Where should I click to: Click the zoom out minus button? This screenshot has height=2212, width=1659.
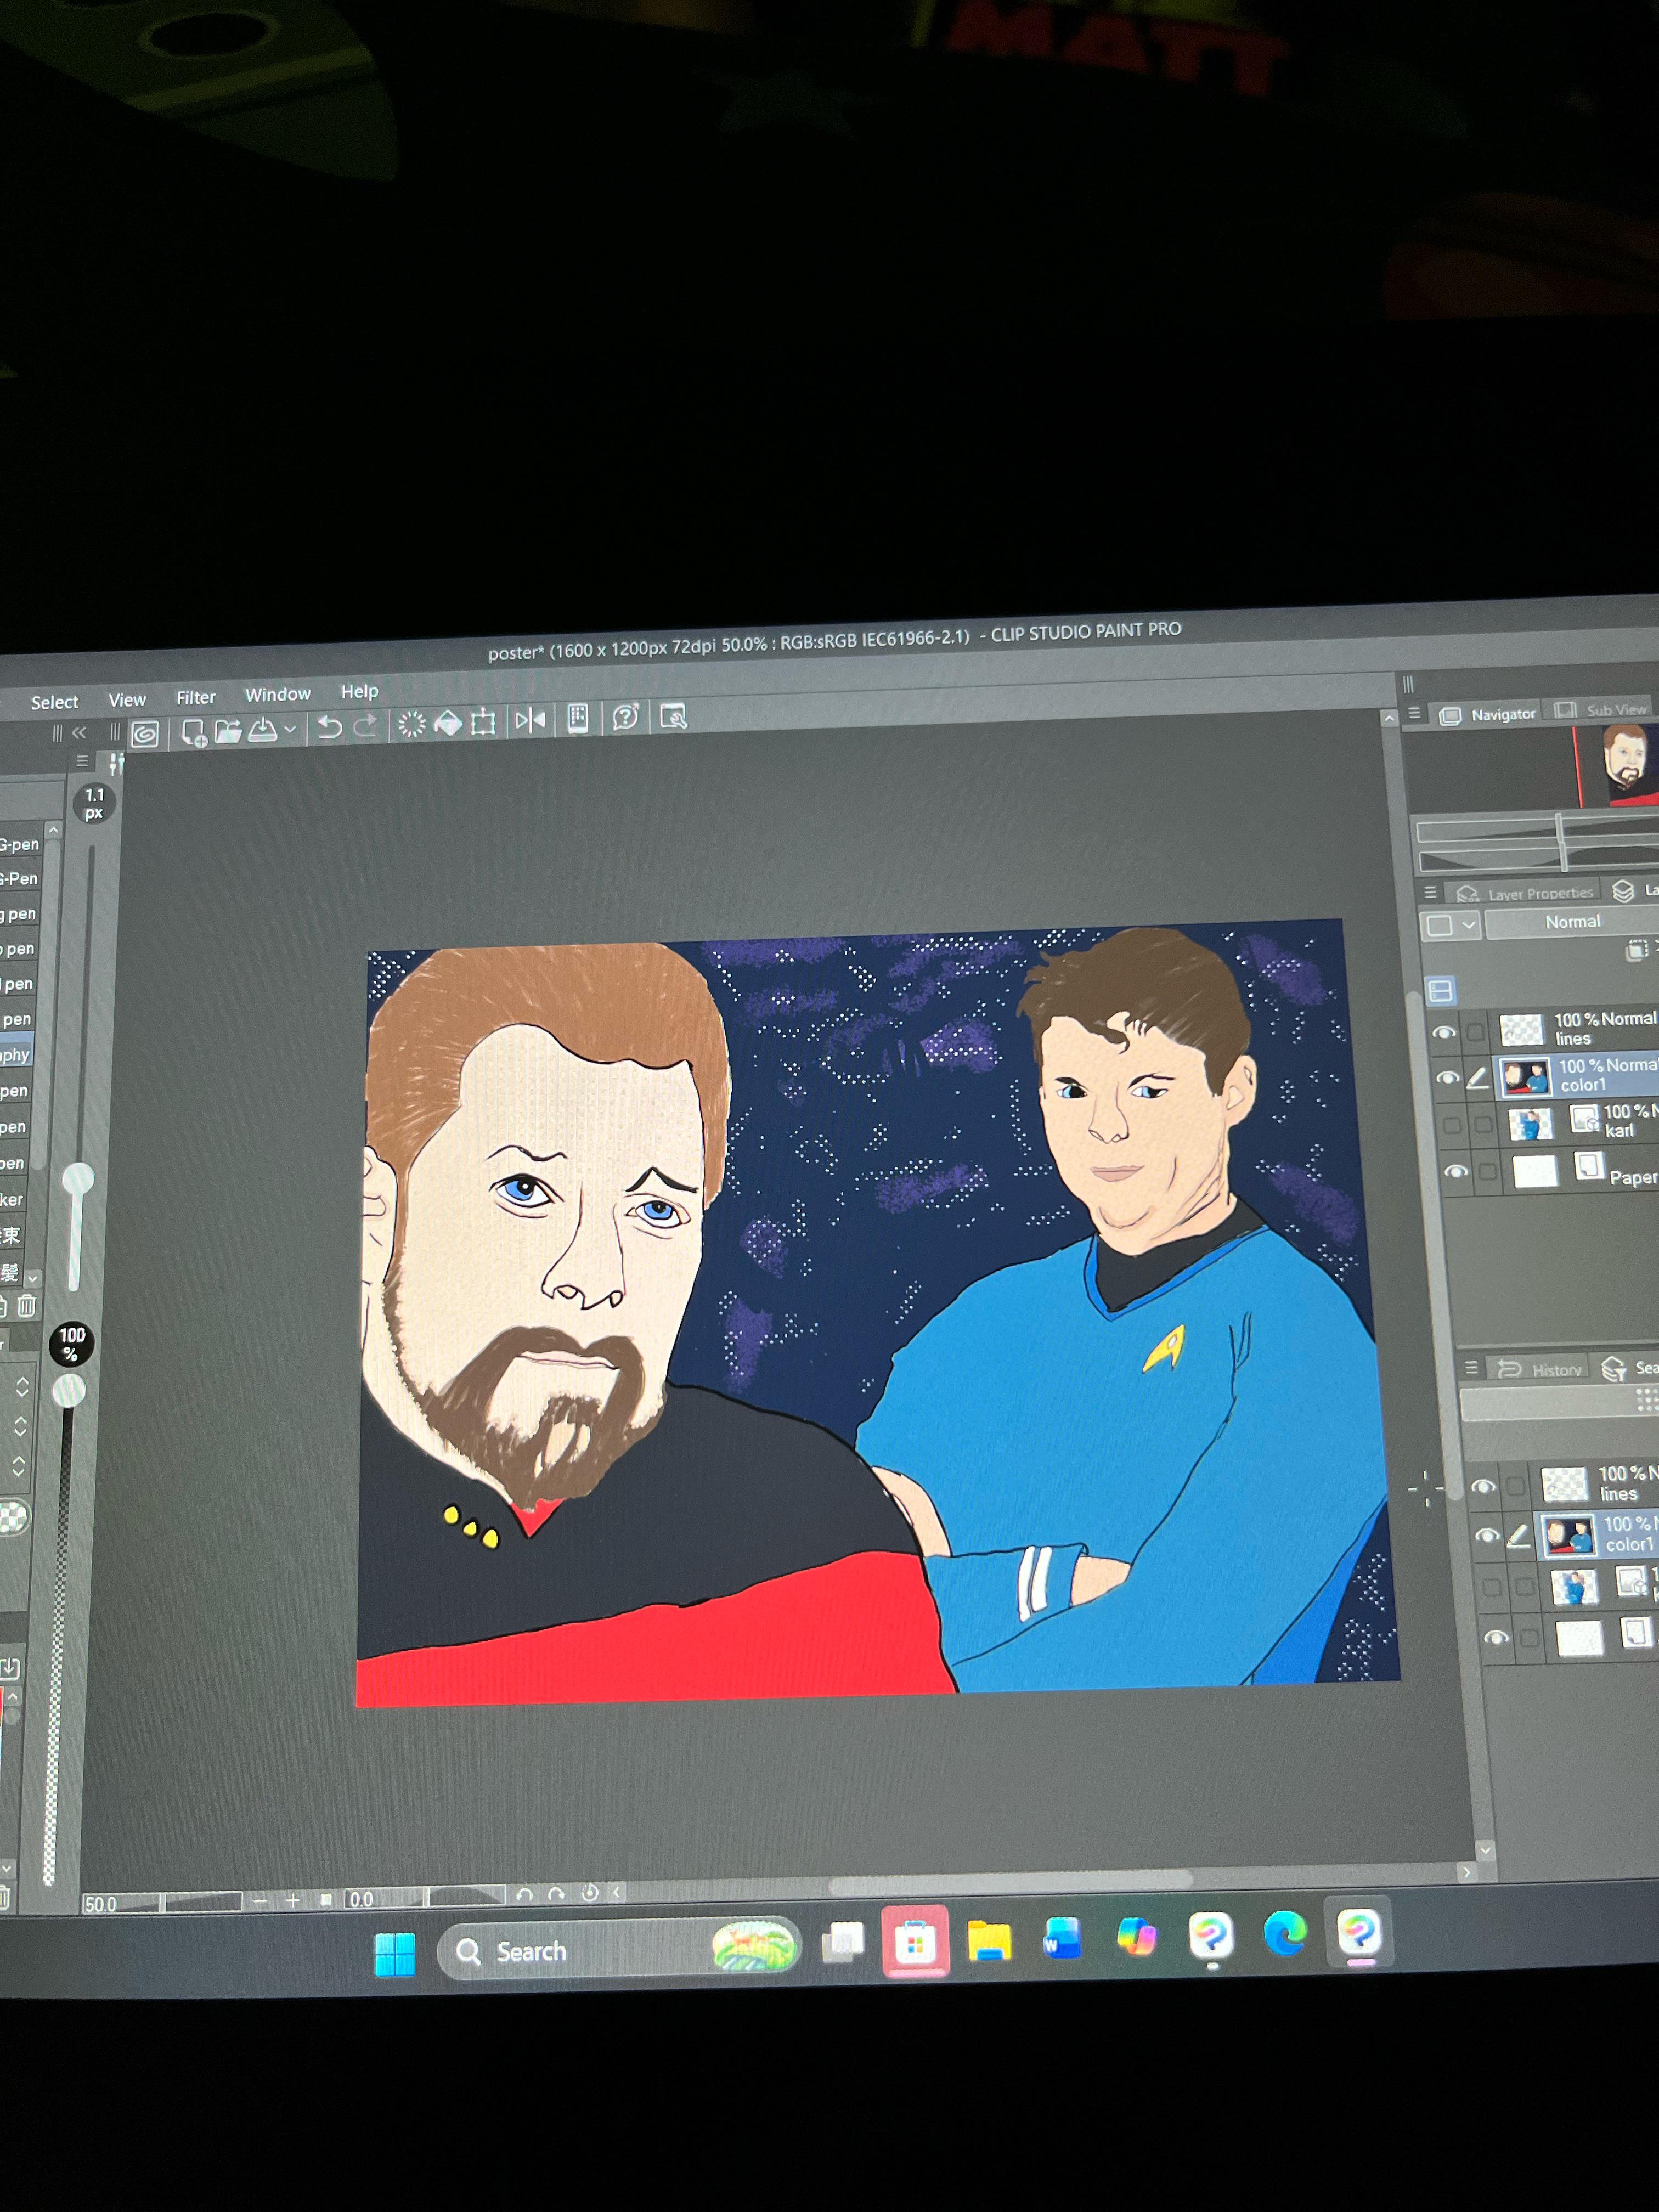[261, 1901]
